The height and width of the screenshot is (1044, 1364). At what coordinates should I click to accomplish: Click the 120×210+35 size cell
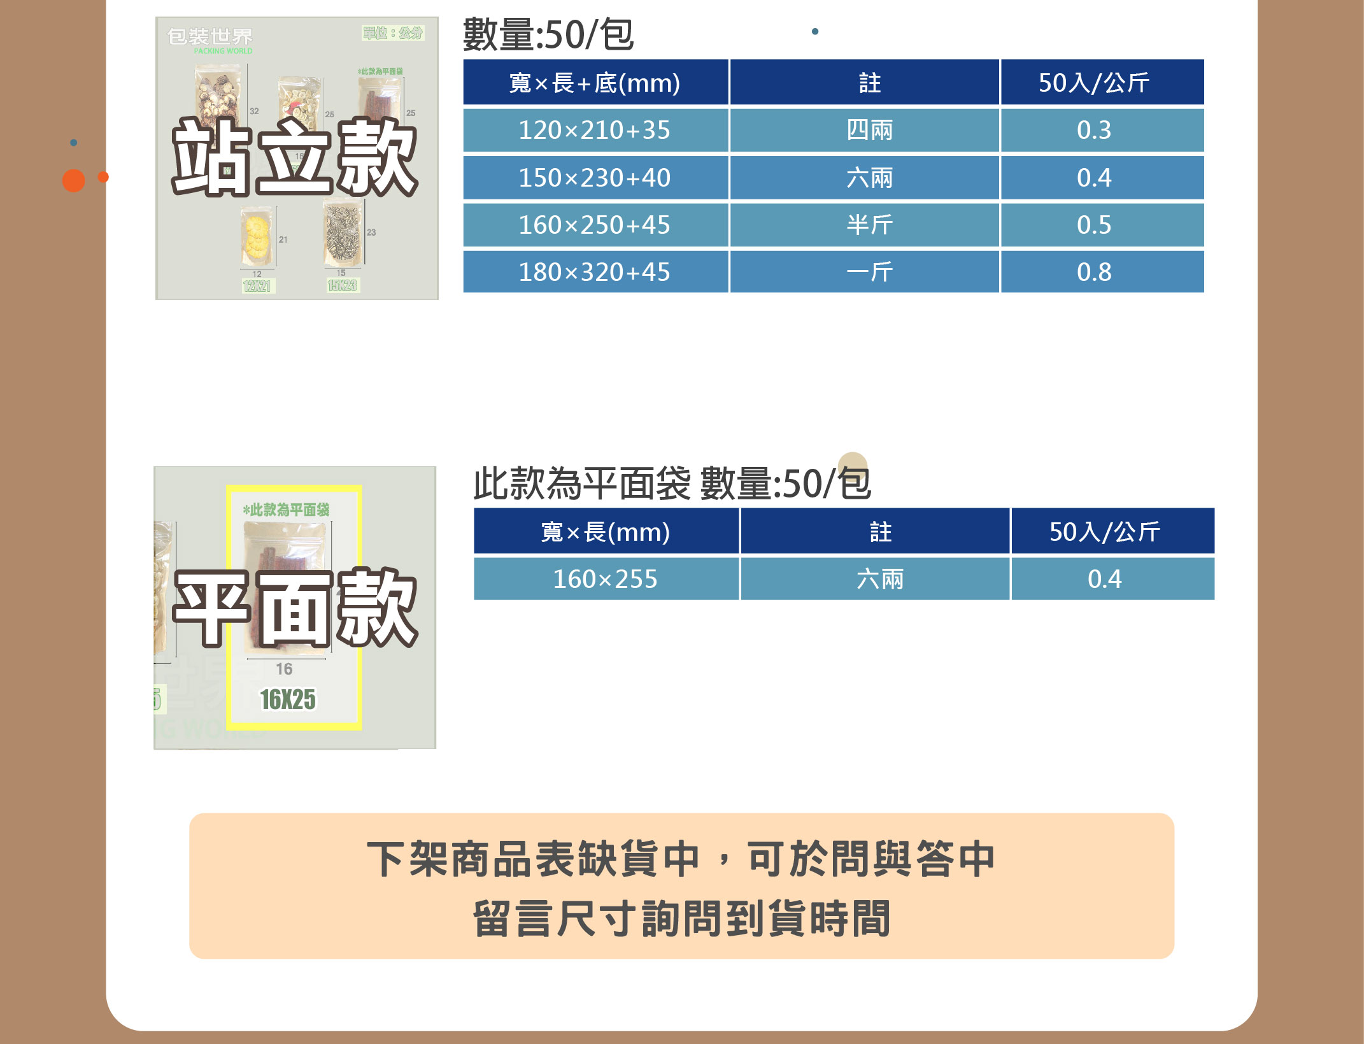[x=595, y=131]
